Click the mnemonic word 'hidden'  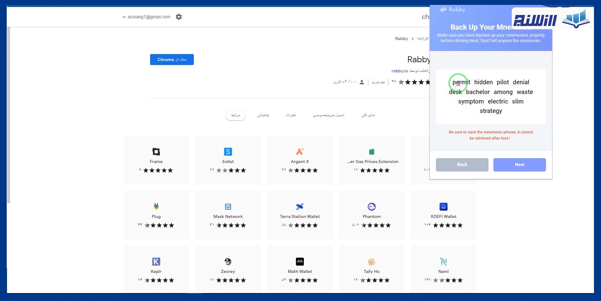pos(483,82)
